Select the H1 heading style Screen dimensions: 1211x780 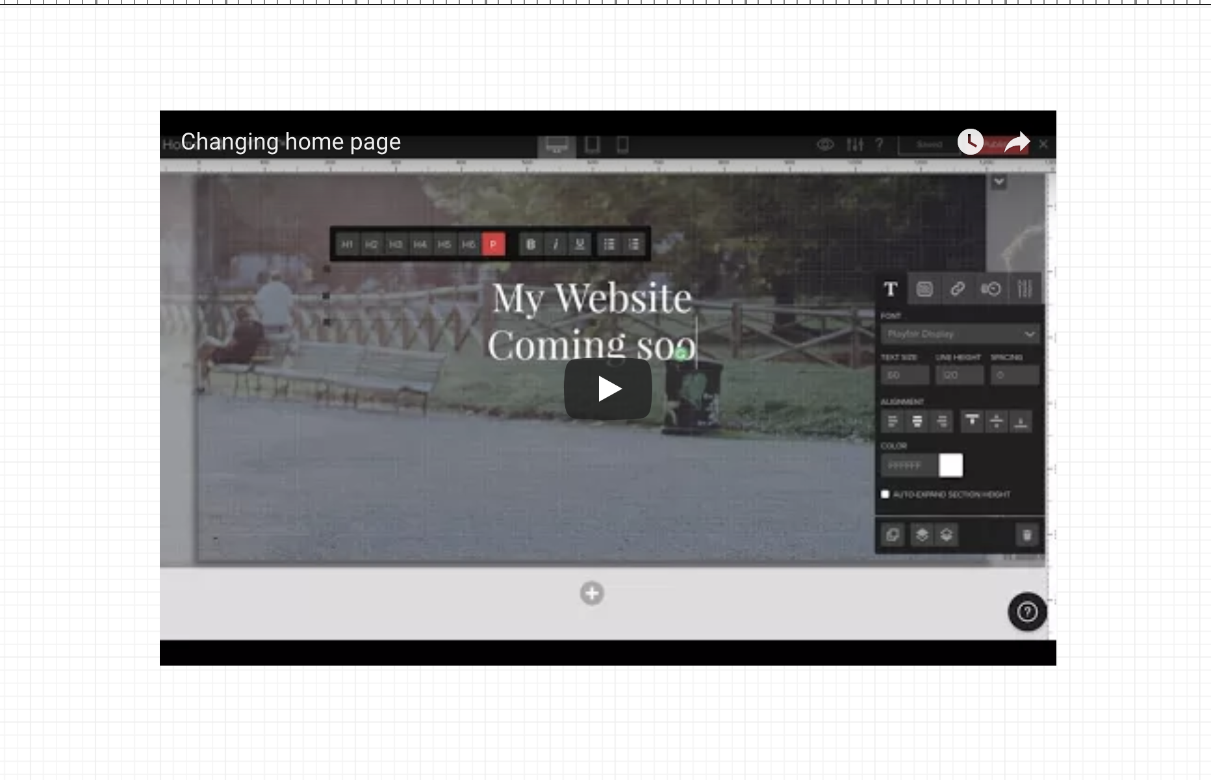347,244
